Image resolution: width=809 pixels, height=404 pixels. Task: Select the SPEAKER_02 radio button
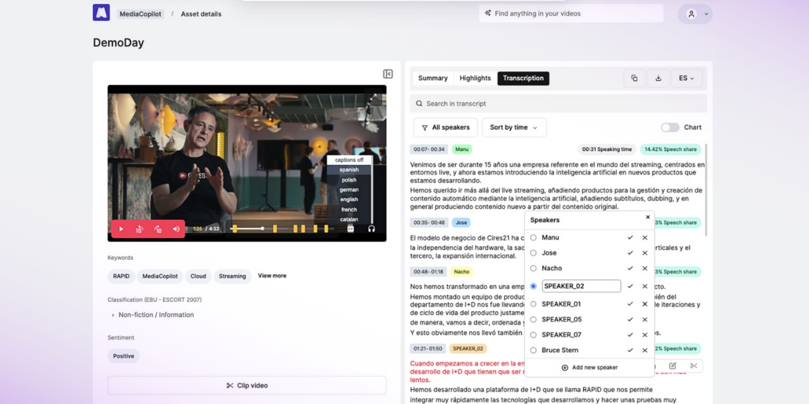[533, 285]
